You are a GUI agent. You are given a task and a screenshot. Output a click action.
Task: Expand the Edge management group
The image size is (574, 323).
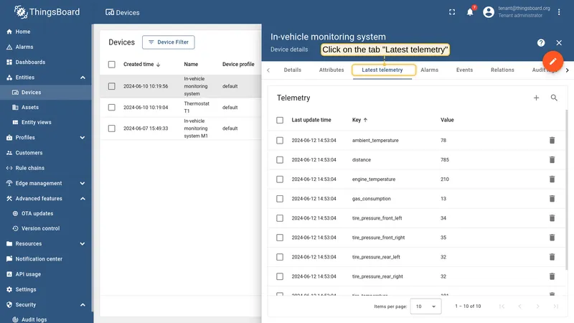pos(83,184)
